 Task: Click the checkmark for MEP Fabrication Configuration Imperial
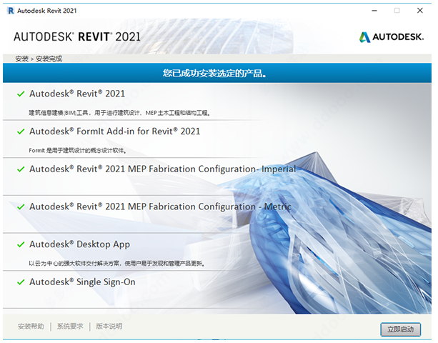tap(21, 169)
